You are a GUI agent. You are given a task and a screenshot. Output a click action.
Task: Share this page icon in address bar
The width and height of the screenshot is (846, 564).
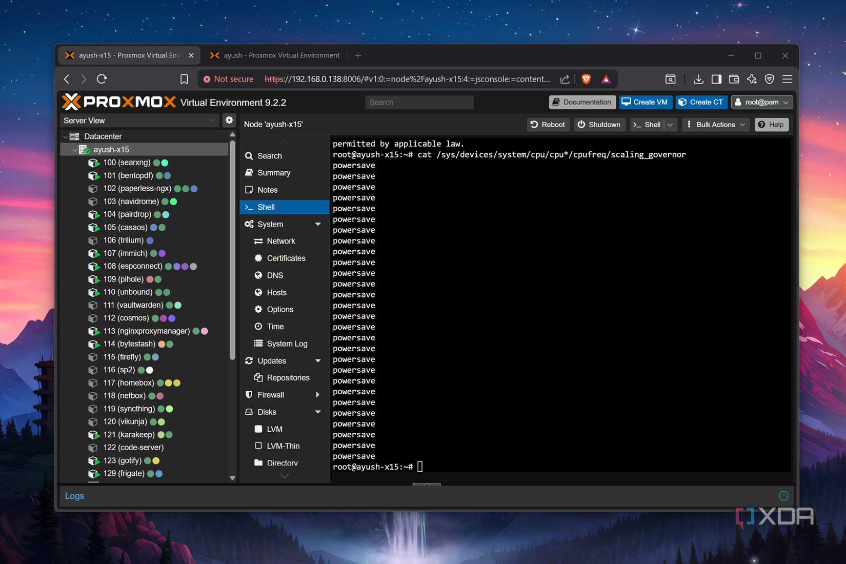click(x=565, y=79)
